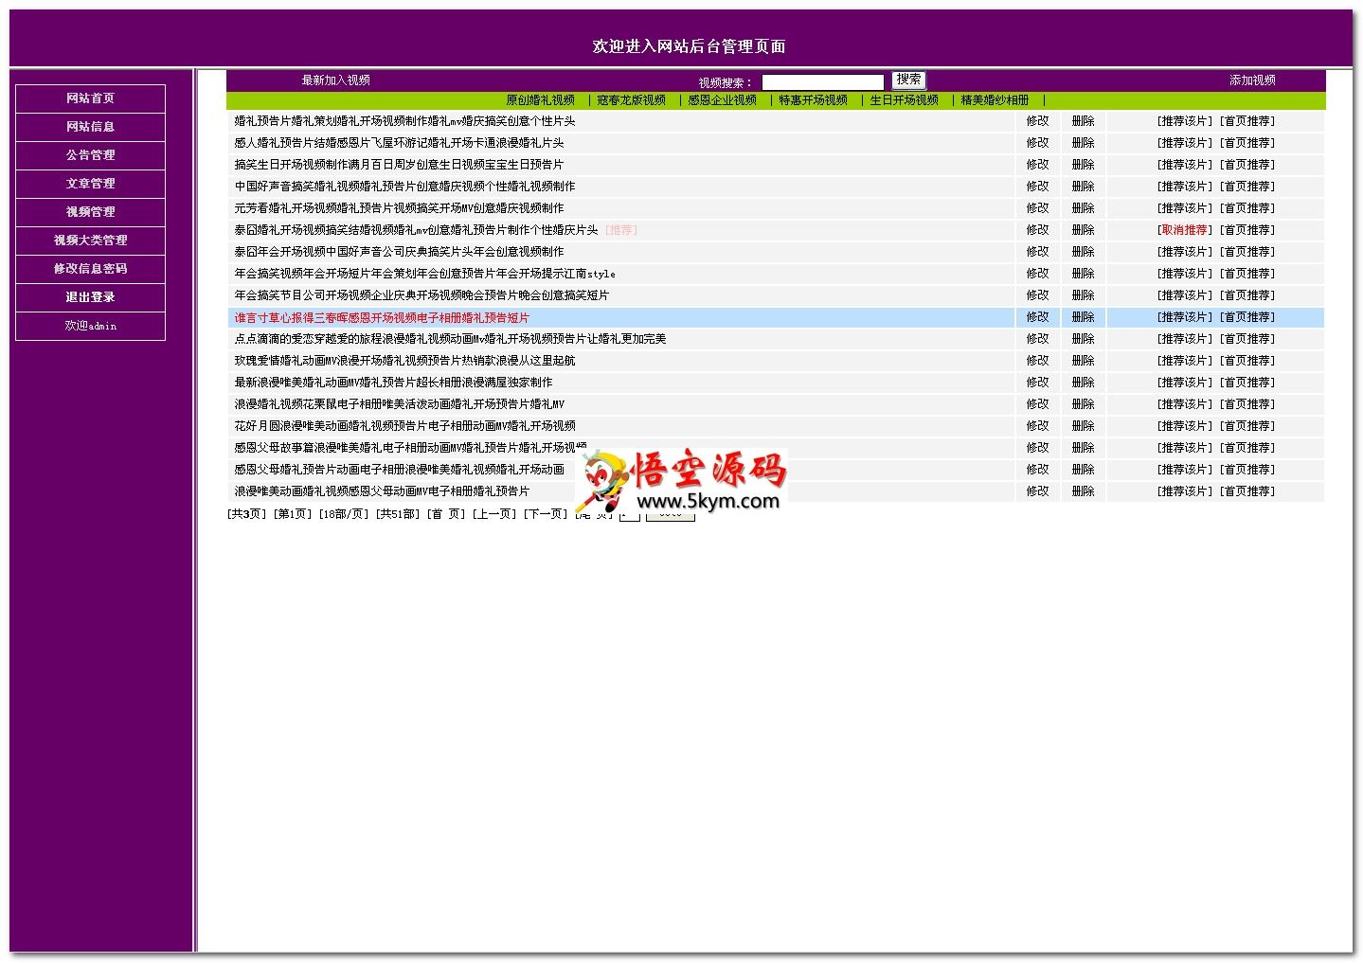The image size is (1363, 963).
Task: Open title ending in 江南style
Action: (425, 274)
